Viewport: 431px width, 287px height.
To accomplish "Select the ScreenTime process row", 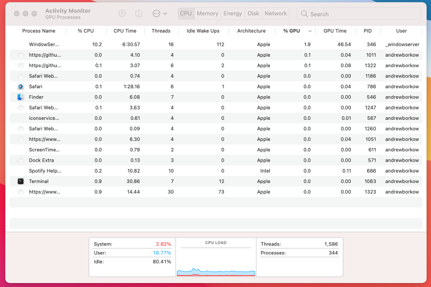I will point(216,150).
